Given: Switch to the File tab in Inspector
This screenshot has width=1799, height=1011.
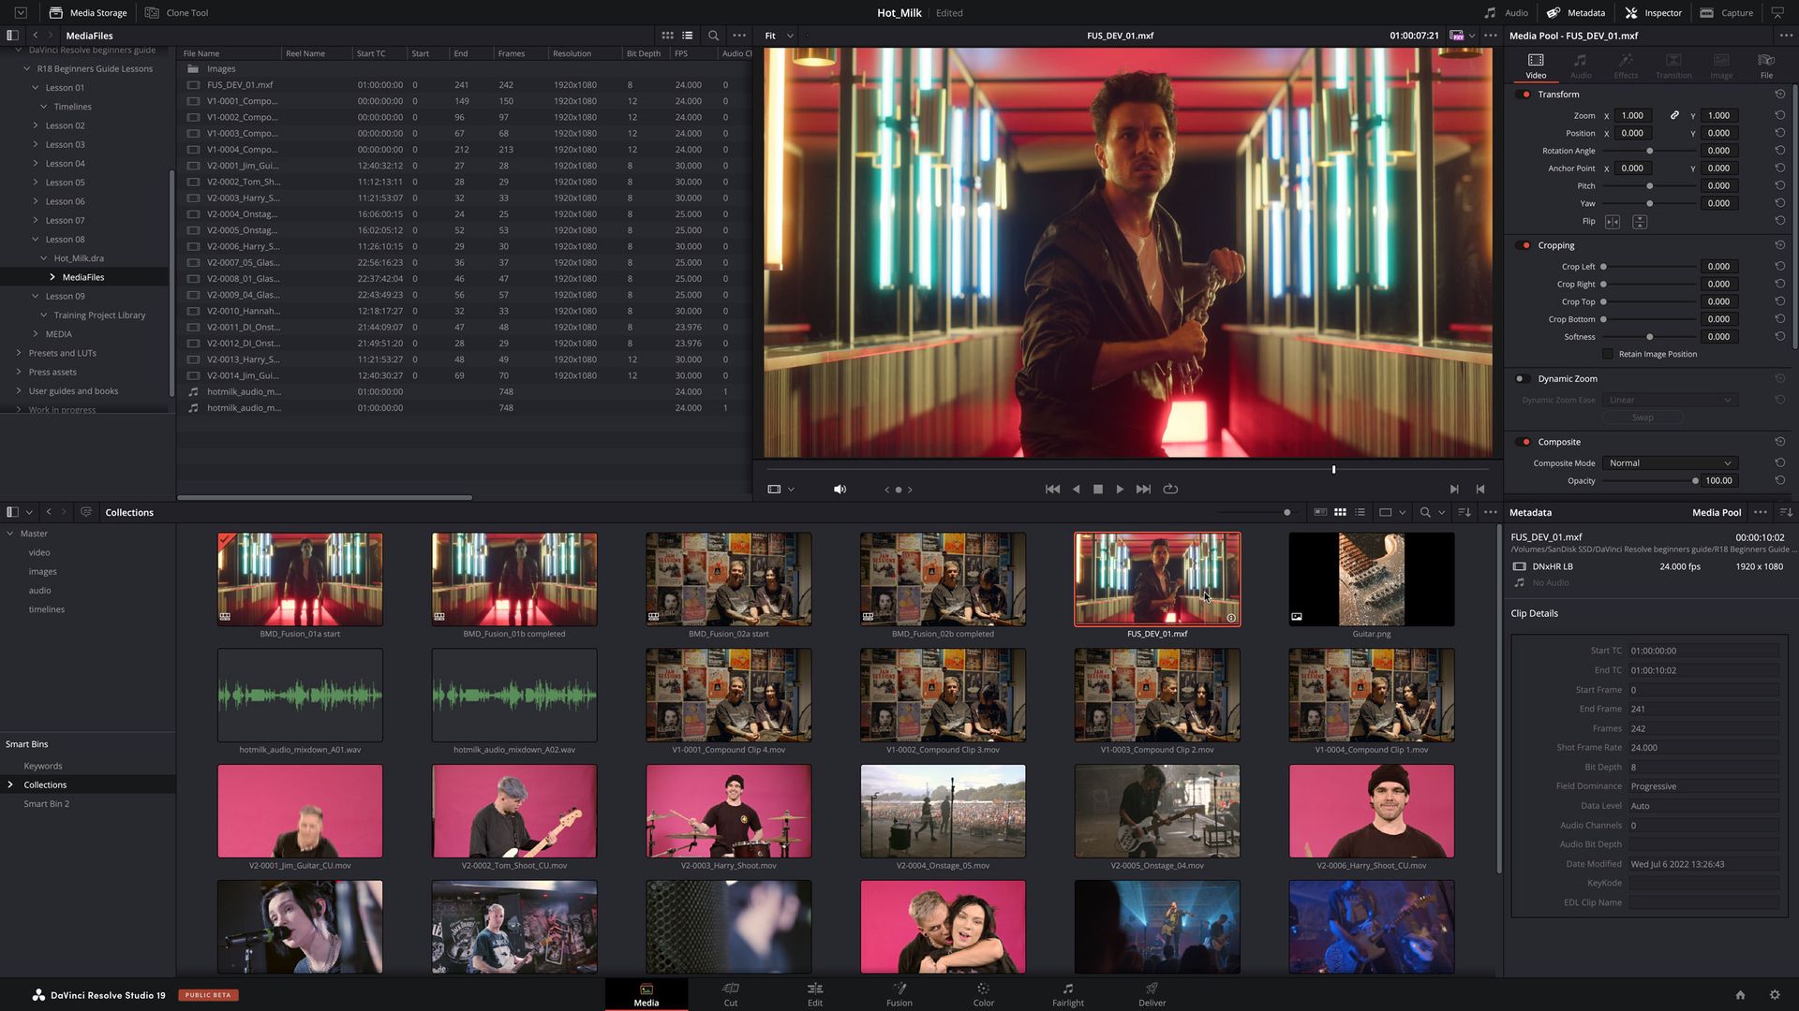Looking at the screenshot, I should (1766, 65).
